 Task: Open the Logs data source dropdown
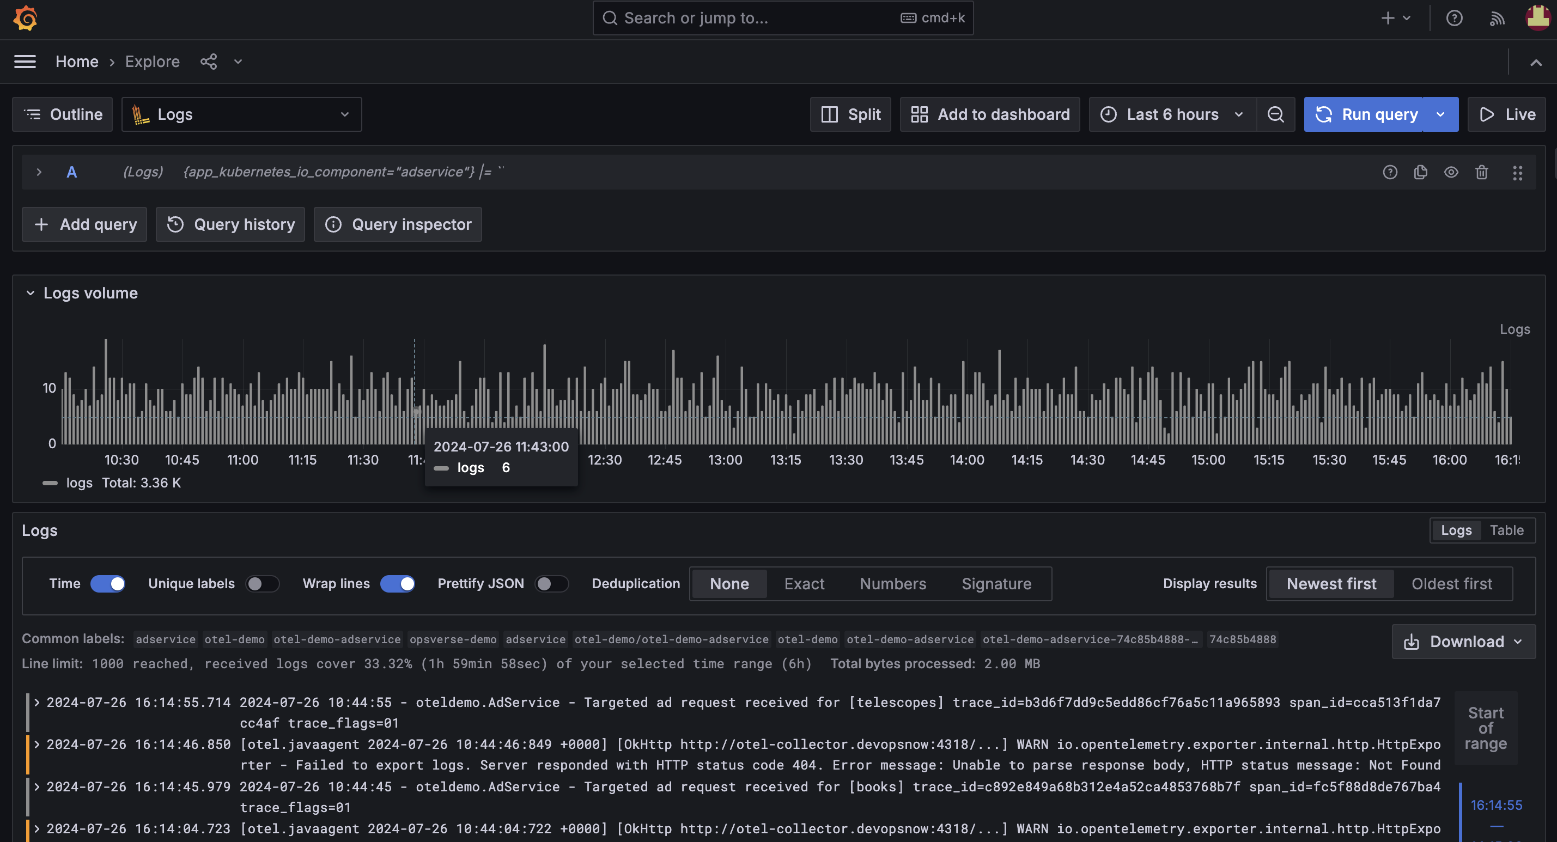coord(241,114)
